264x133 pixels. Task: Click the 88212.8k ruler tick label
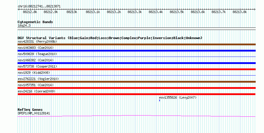pyautogui.click(x=30, y=12)
